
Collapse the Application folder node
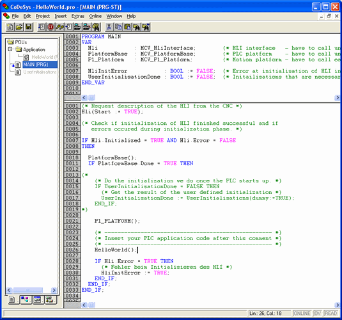10,49
